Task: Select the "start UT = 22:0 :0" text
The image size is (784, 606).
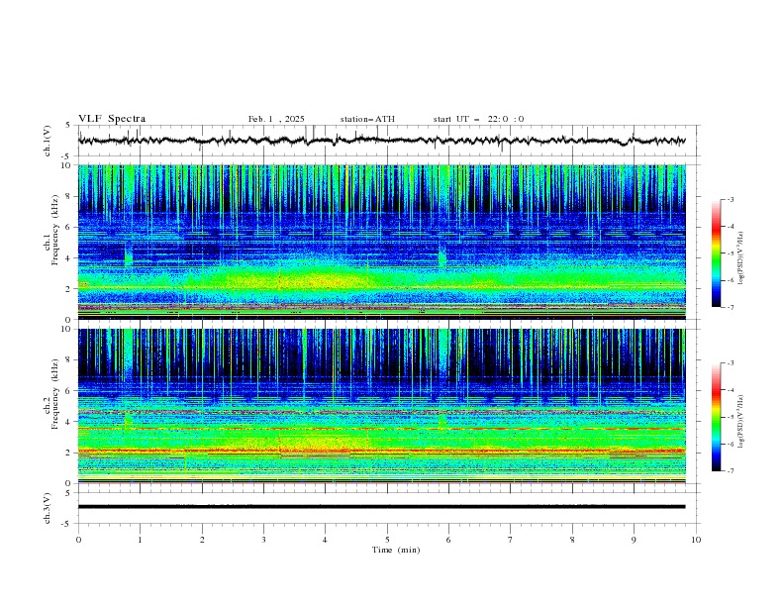Action: (x=478, y=119)
